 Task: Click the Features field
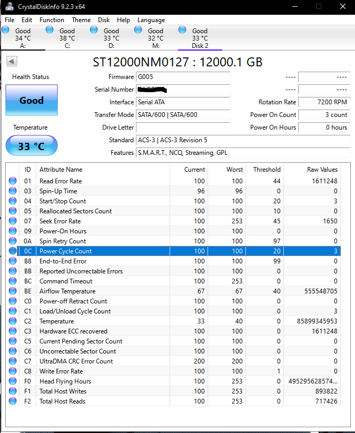coord(243,153)
